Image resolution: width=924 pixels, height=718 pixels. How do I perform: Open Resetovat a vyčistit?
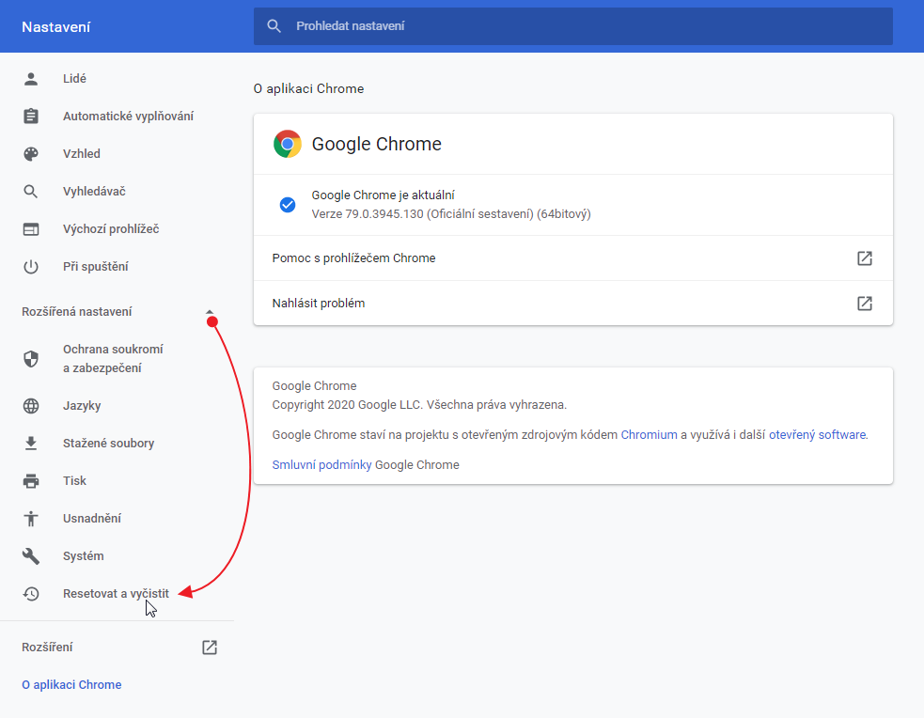point(117,594)
